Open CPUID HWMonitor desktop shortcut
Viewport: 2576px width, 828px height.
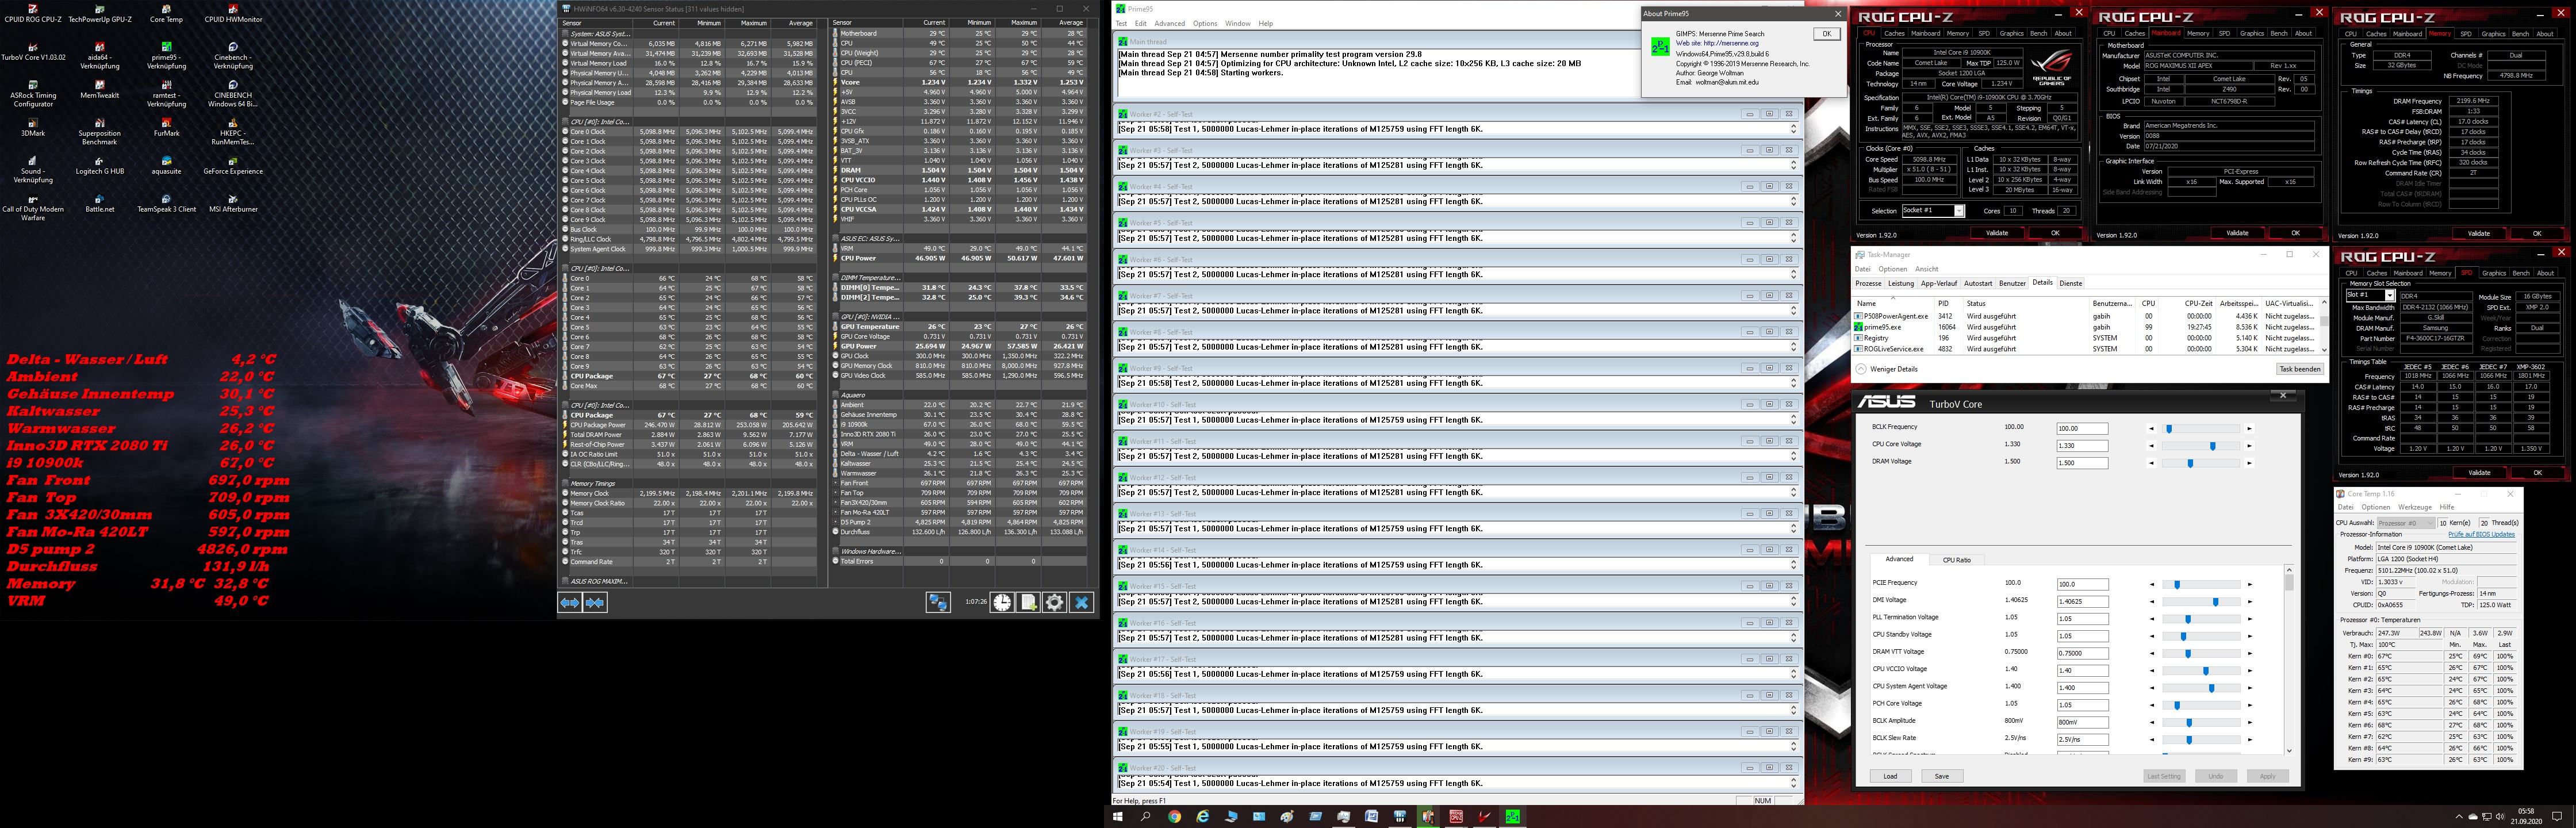(233, 13)
